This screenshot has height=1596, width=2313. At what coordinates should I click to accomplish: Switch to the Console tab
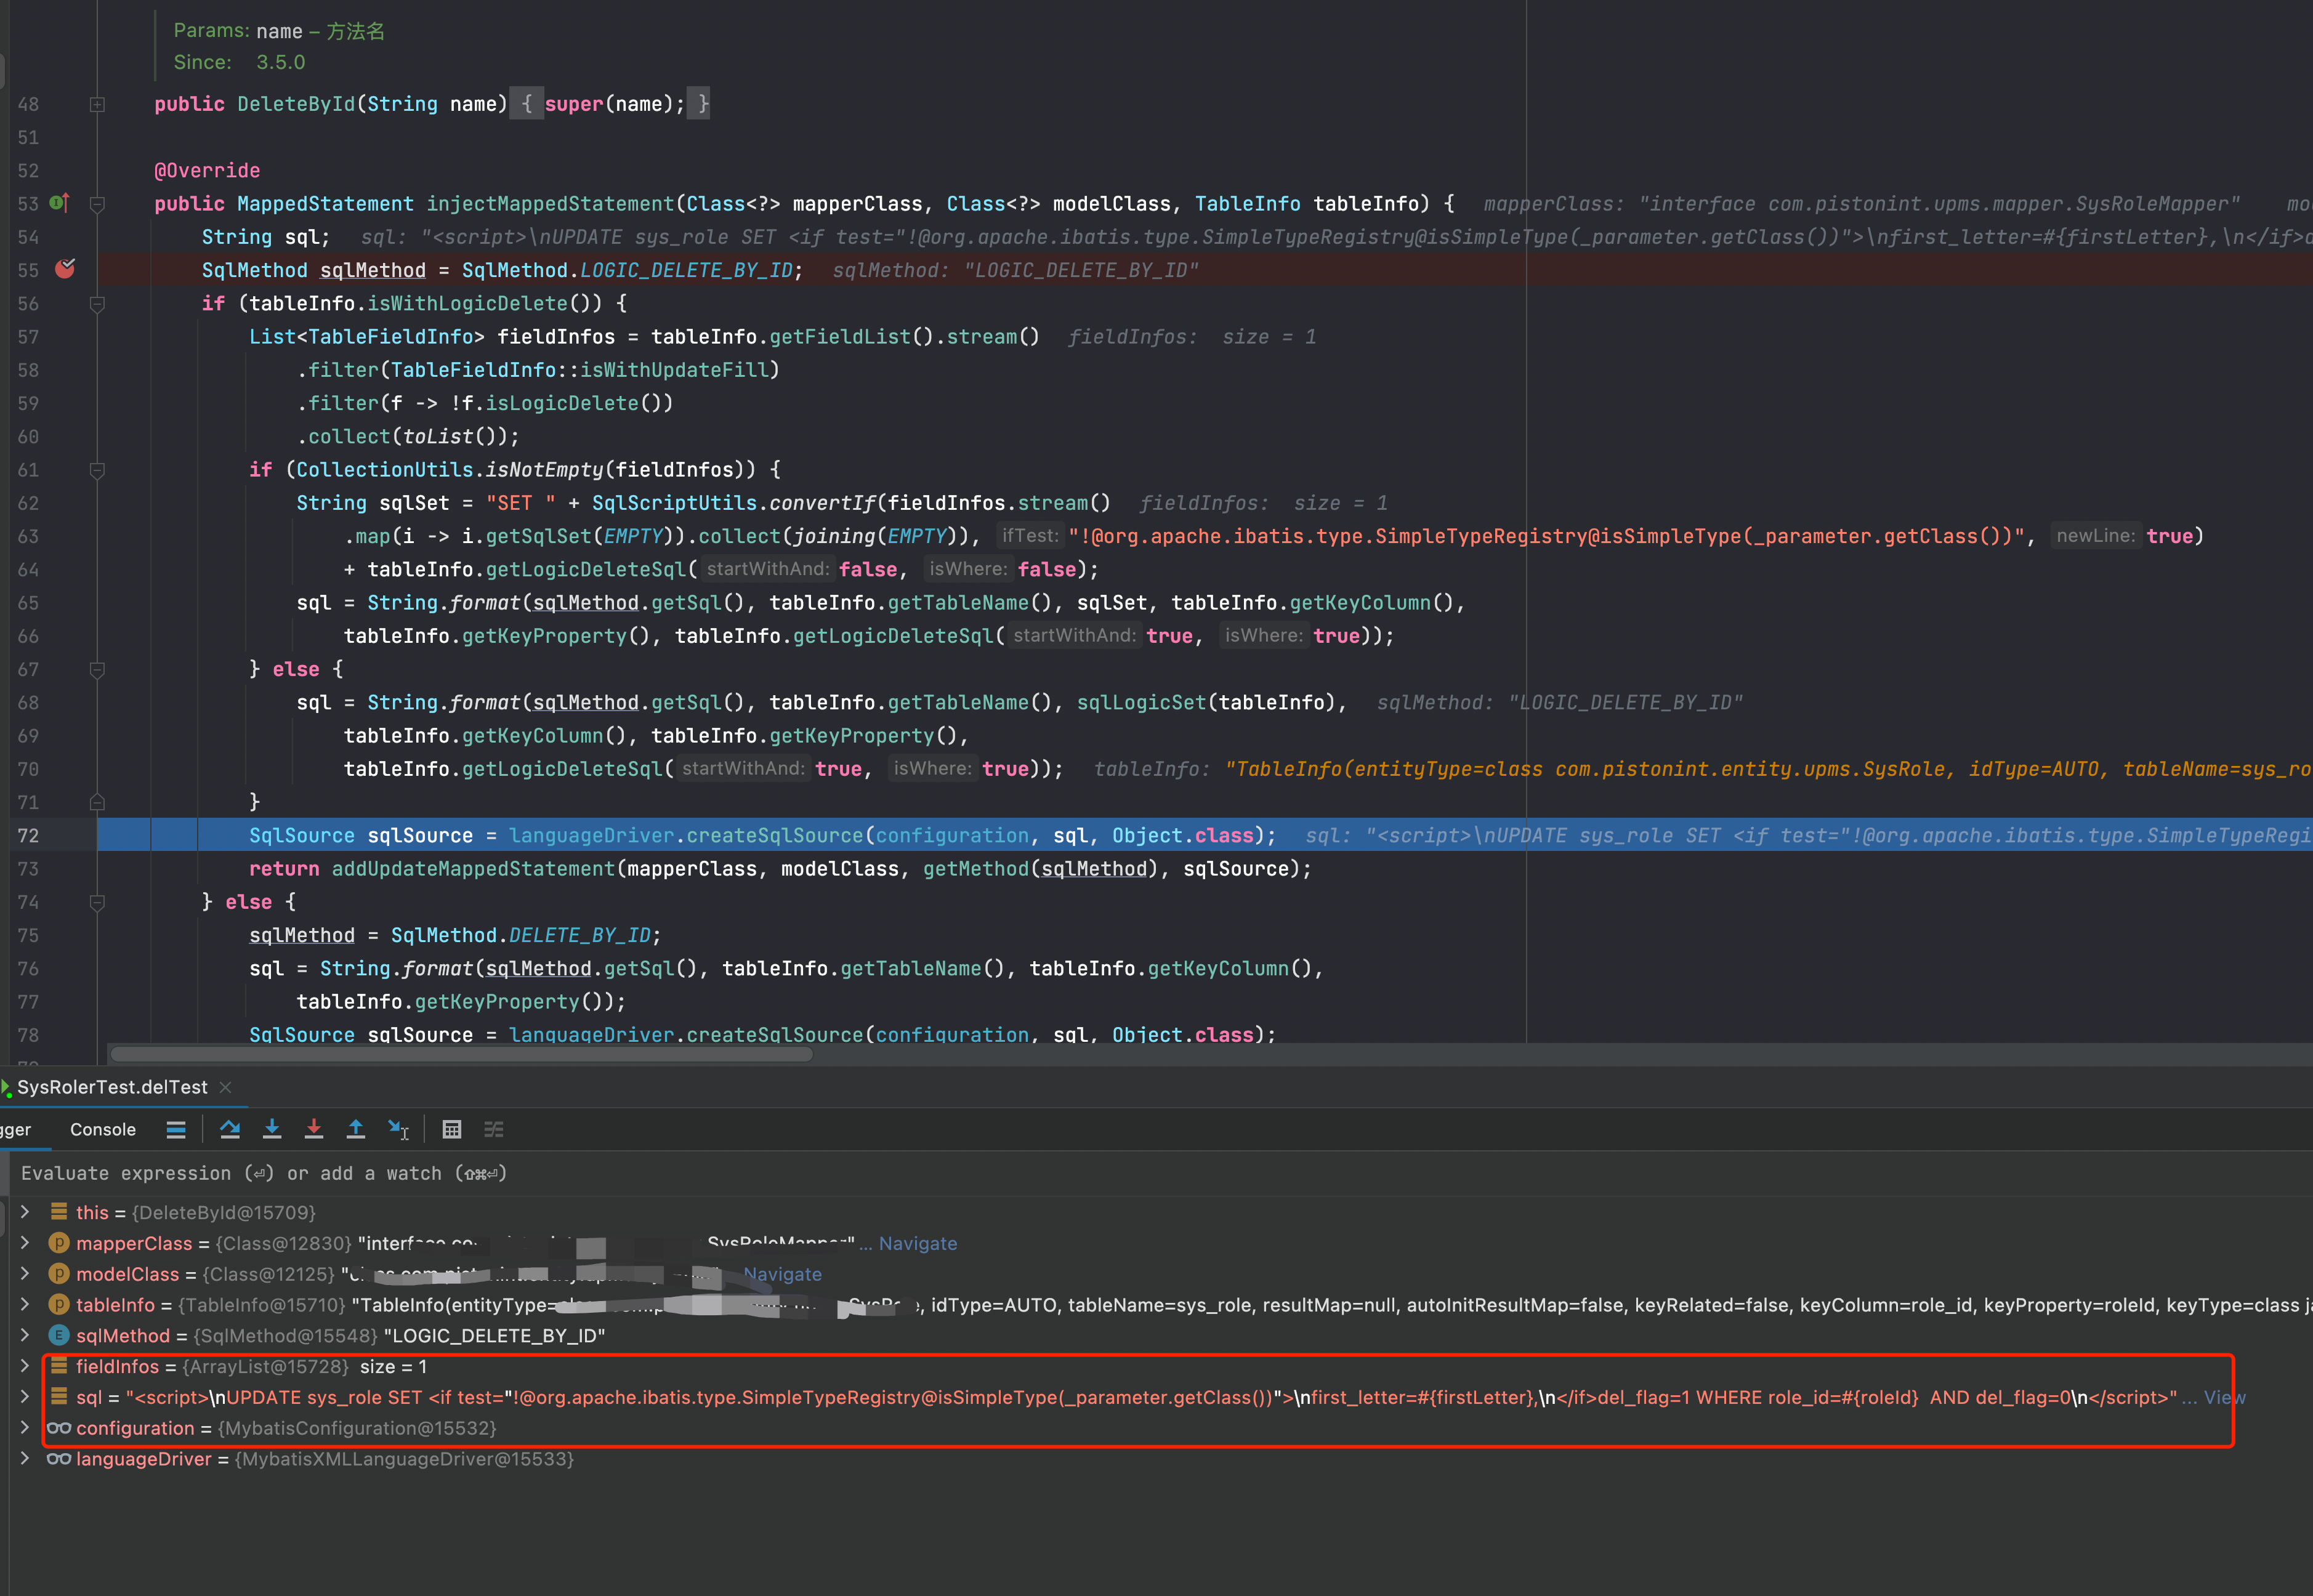pyautogui.click(x=103, y=1129)
